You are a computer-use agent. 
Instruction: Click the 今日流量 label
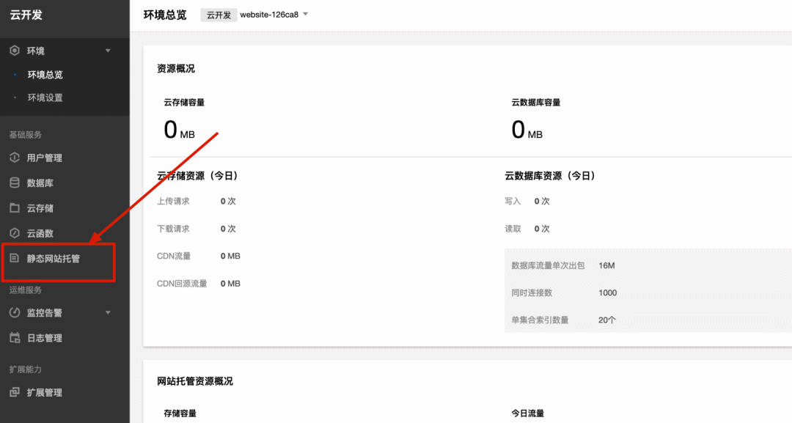click(528, 413)
